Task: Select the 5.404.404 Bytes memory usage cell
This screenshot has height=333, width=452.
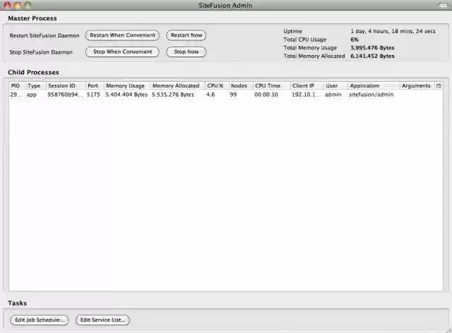Action: (126, 95)
